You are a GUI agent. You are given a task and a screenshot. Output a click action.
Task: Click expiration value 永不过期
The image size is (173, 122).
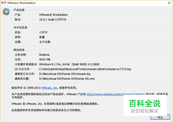[45, 42]
